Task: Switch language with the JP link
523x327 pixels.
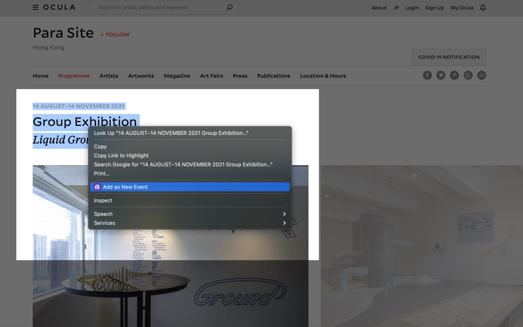Action: point(396,8)
